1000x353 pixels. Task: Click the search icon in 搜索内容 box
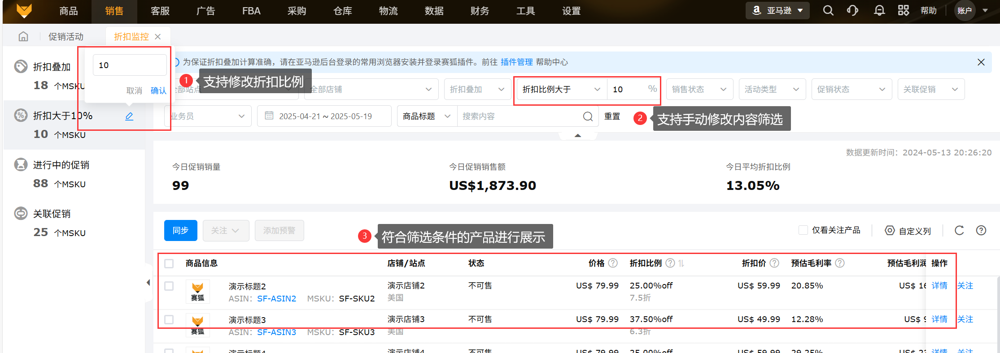click(588, 116)
